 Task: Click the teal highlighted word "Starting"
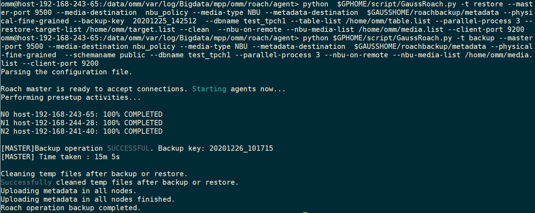tap(209, 89)
